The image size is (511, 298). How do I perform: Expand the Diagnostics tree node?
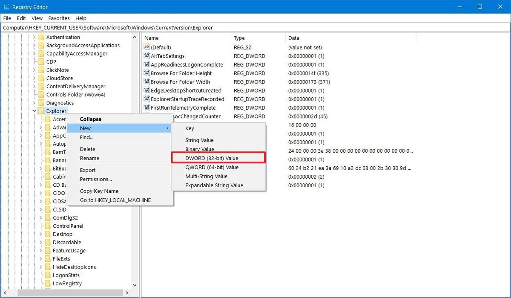35,103
